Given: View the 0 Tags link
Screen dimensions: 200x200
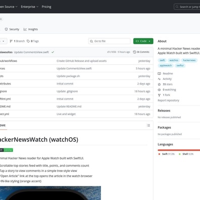Looking at the screenshot, I should tap(33, 41).
